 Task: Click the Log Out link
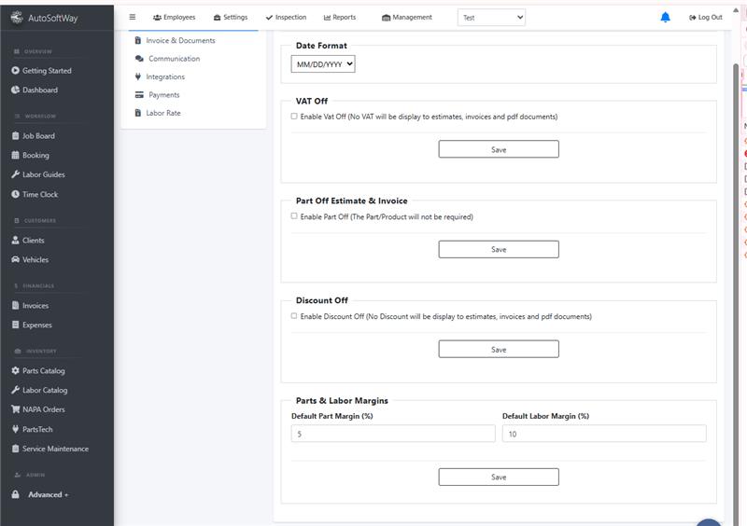point(705,17)
